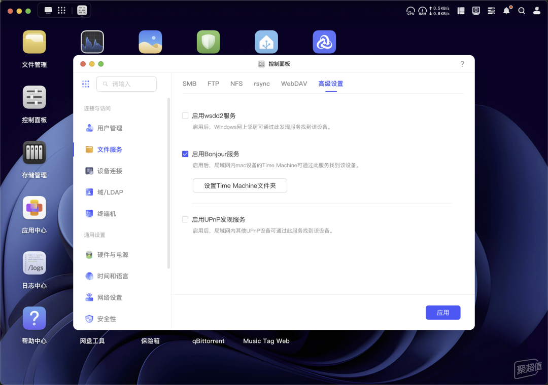Click the sidebar vertical scrollbar

[x=169, y=183]
